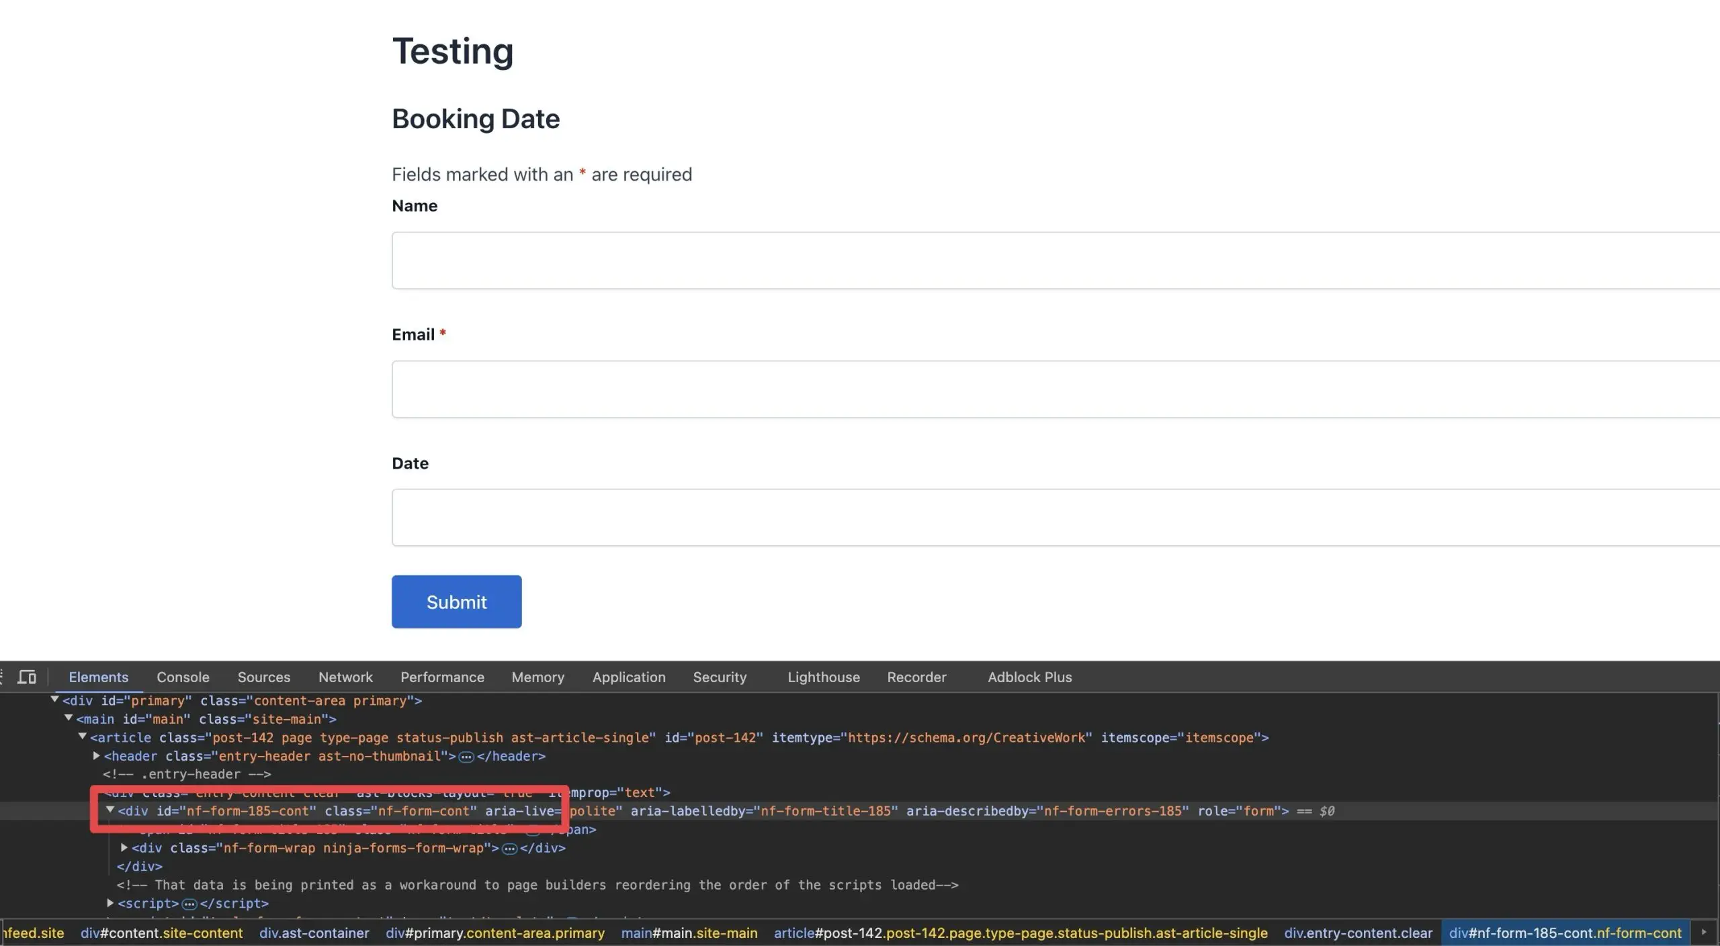Click into the Email input field
The width and height of the screenshot is (1720, 946).
1056,389
